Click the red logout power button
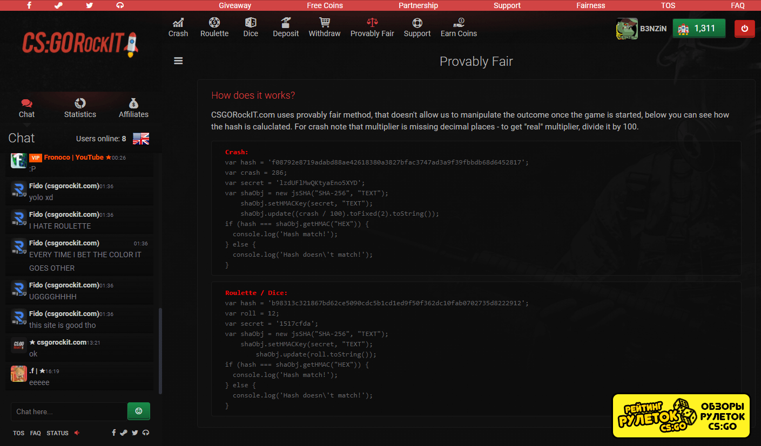The image size is (761, 446). coord(745,29)
